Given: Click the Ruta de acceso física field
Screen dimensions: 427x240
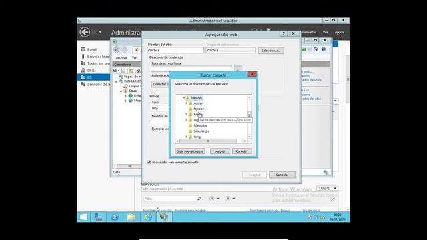Looking at the screenshot, I should tap(191, 69).
